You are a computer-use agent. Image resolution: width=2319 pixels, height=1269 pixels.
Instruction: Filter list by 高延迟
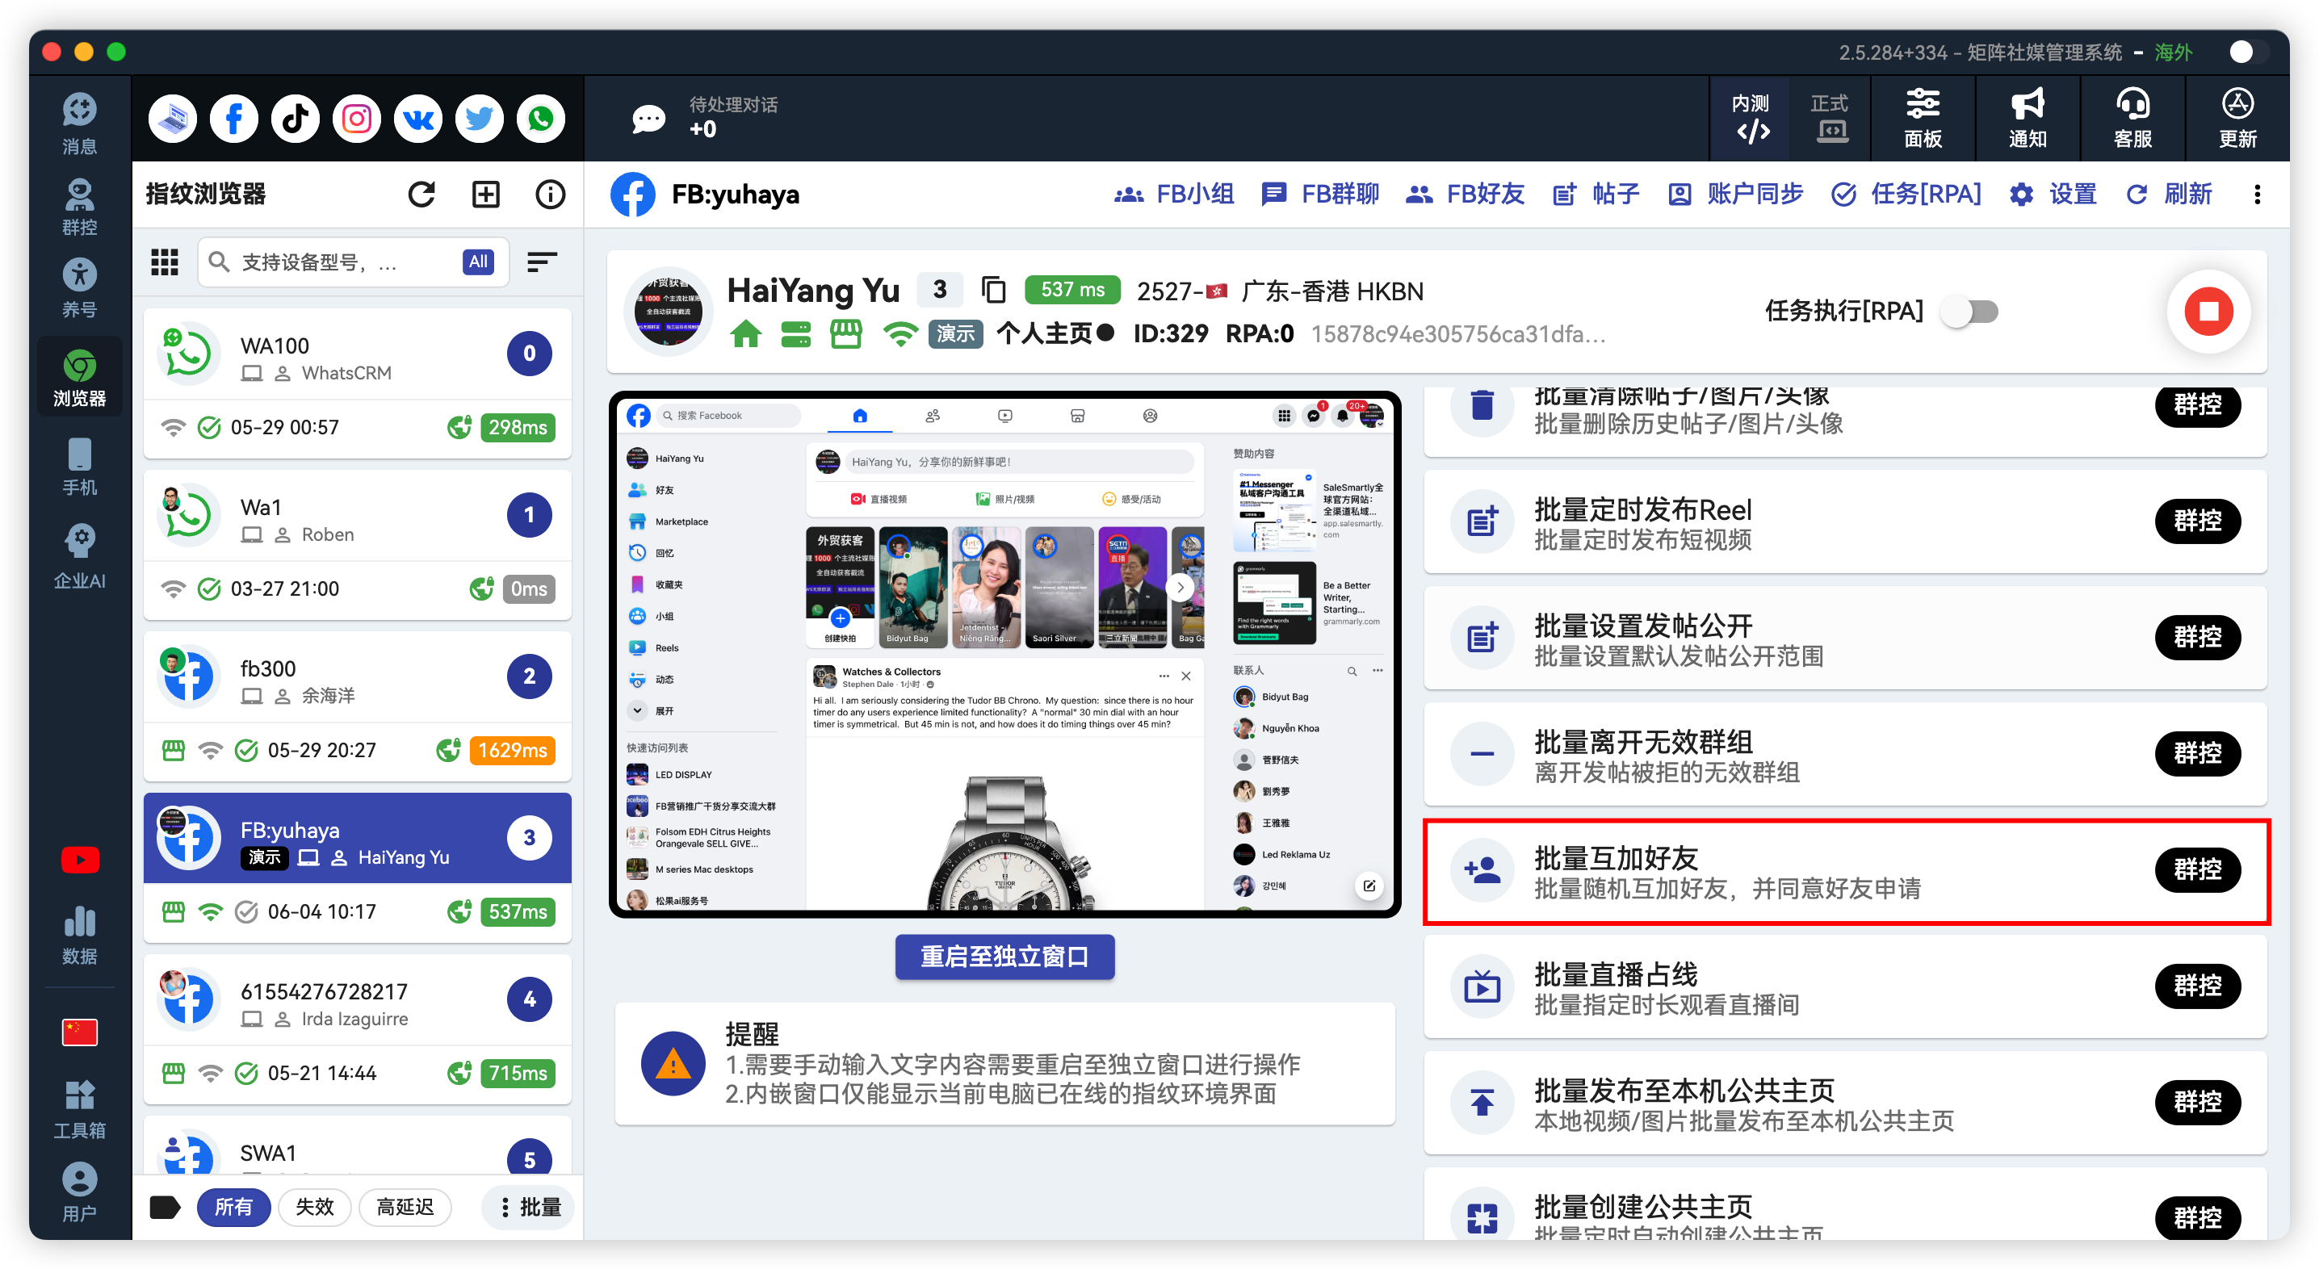tap(405, 1207)
